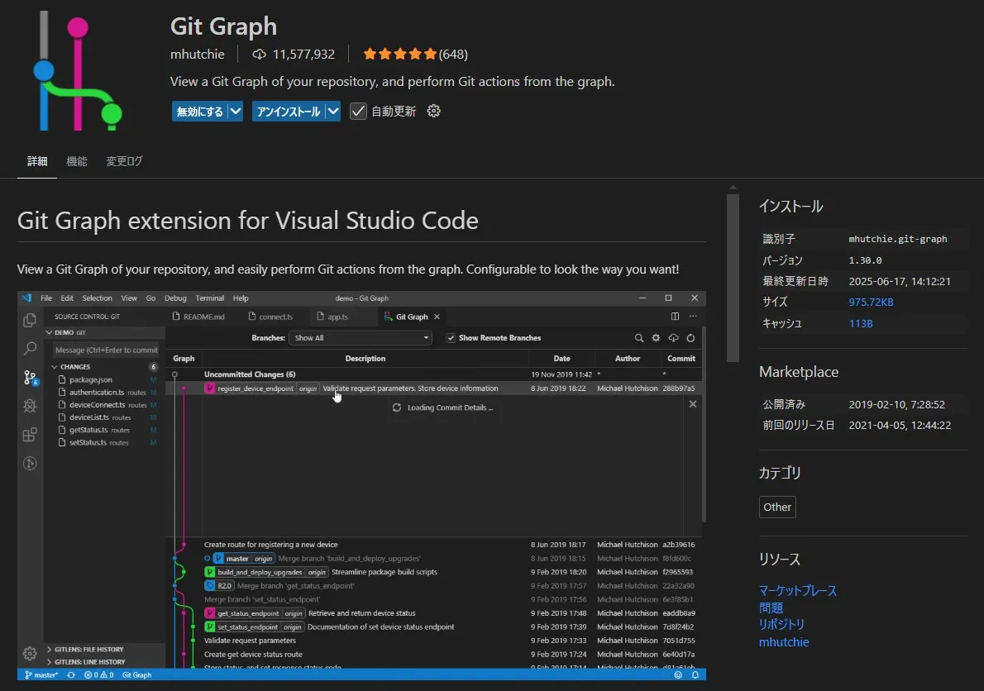984x691 pixels.
Task: Click the README vertical scrollbar
Action: (x=733, y=277)
